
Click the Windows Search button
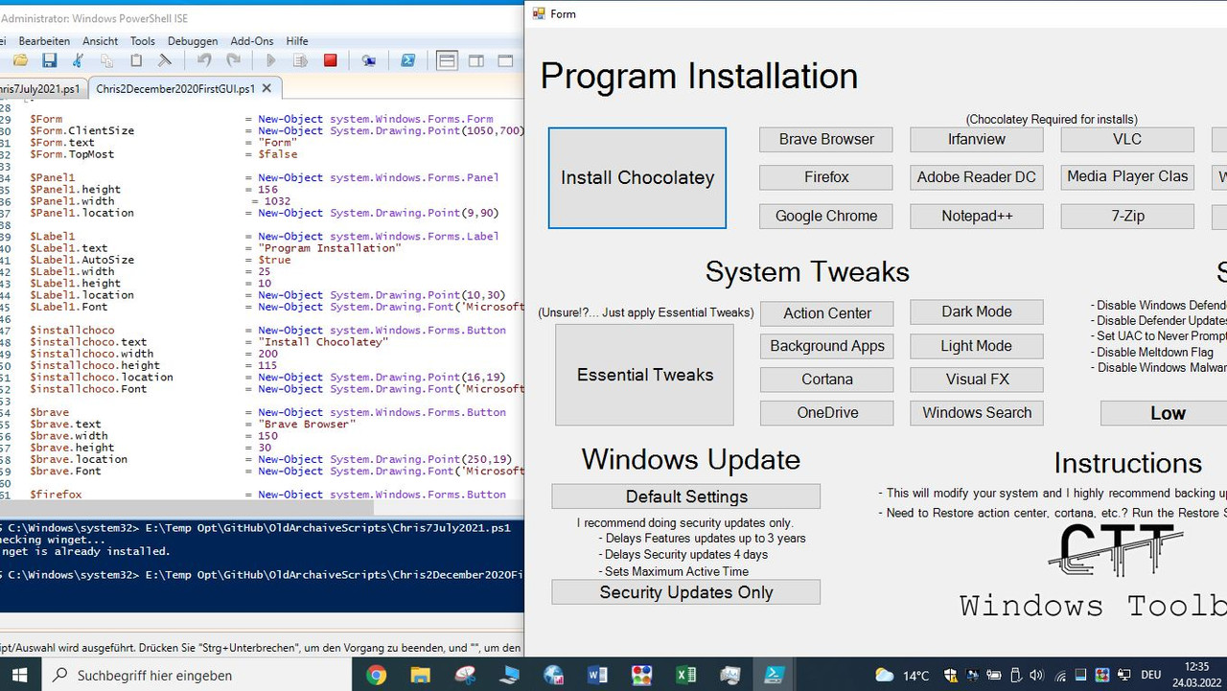coord(977,413)
